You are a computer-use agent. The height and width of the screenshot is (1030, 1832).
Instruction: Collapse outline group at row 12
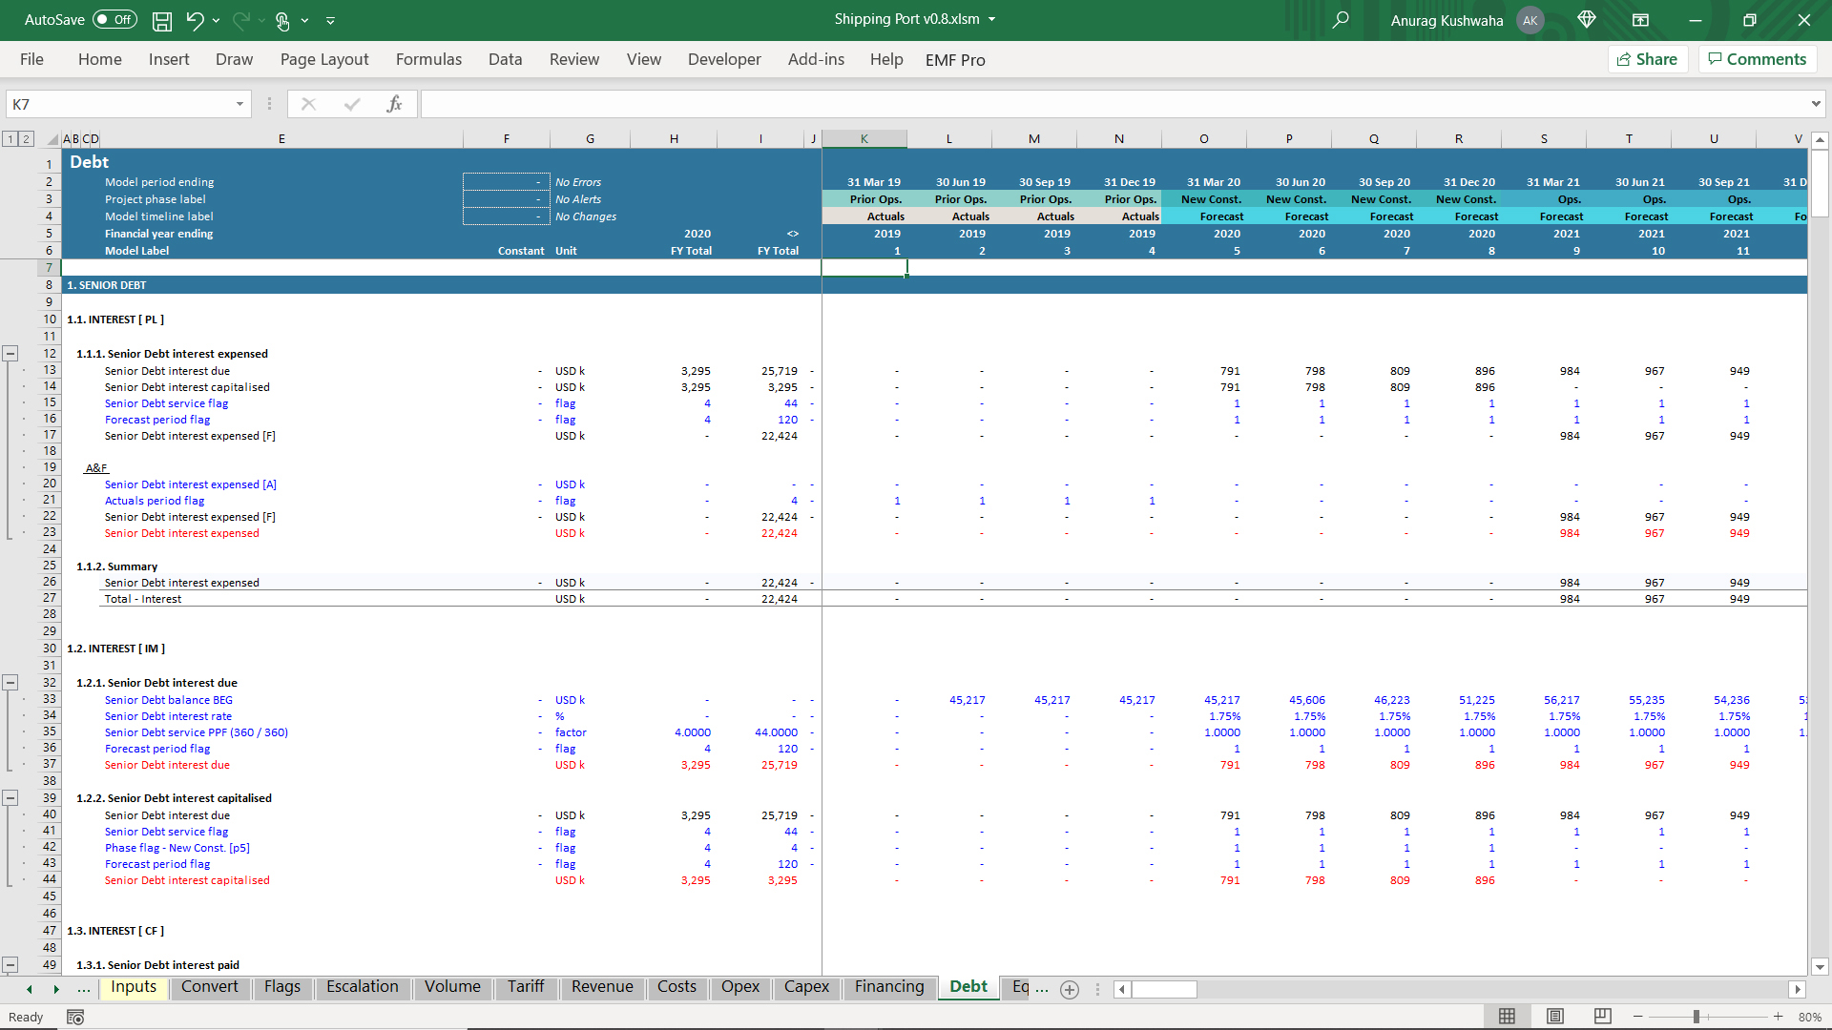[10, 353]
